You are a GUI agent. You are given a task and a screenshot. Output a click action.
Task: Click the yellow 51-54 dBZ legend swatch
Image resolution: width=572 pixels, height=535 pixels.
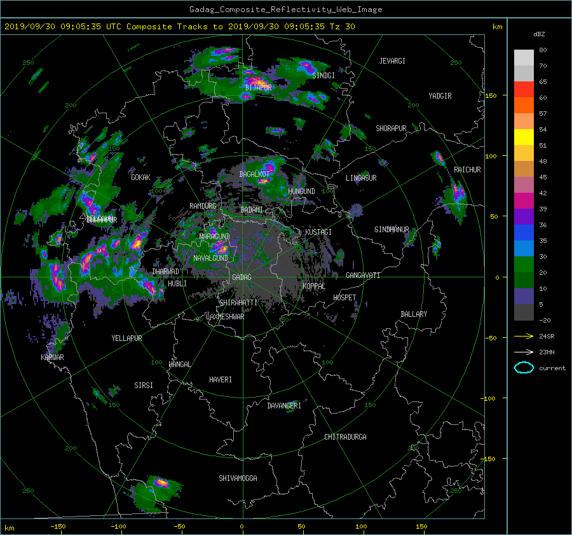pos(524,137)
